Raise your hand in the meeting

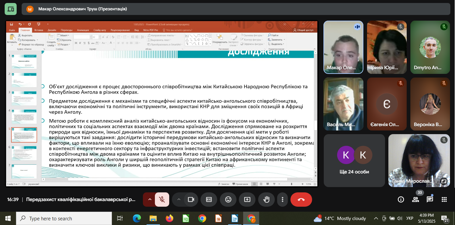click(x=266, y=199)
